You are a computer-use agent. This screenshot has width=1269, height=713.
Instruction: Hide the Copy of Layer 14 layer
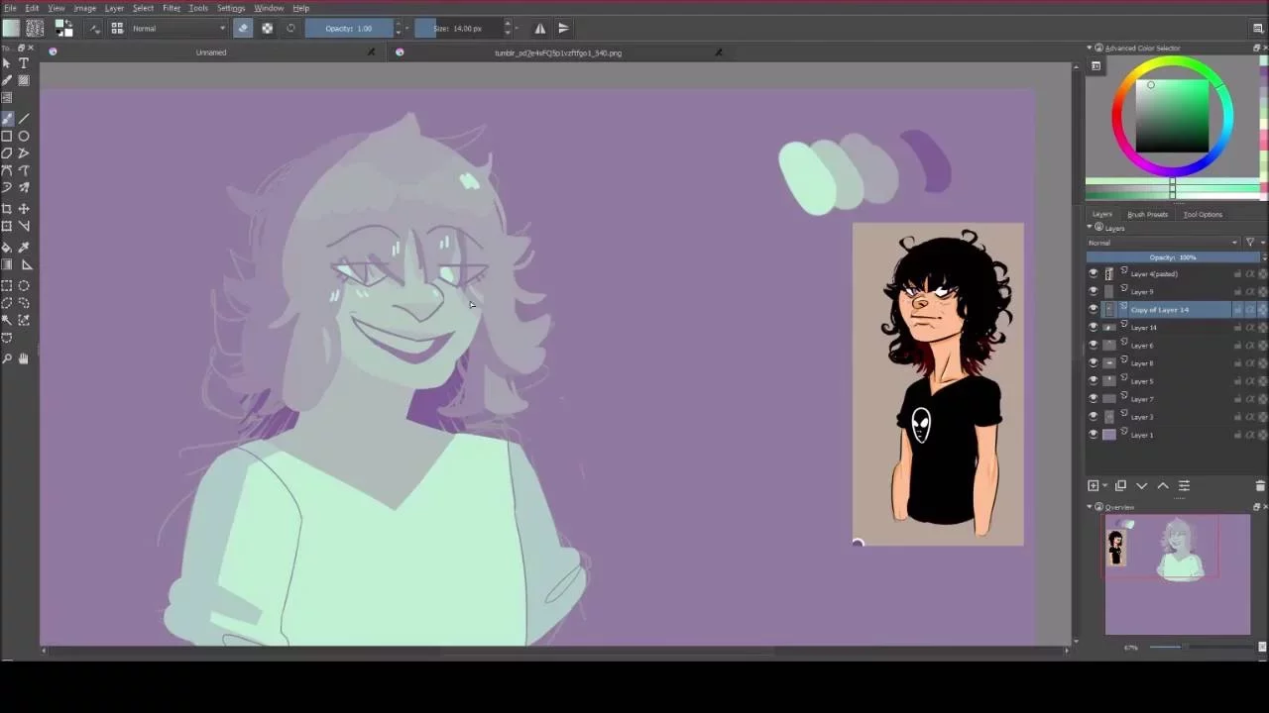tap(1094, 310)
